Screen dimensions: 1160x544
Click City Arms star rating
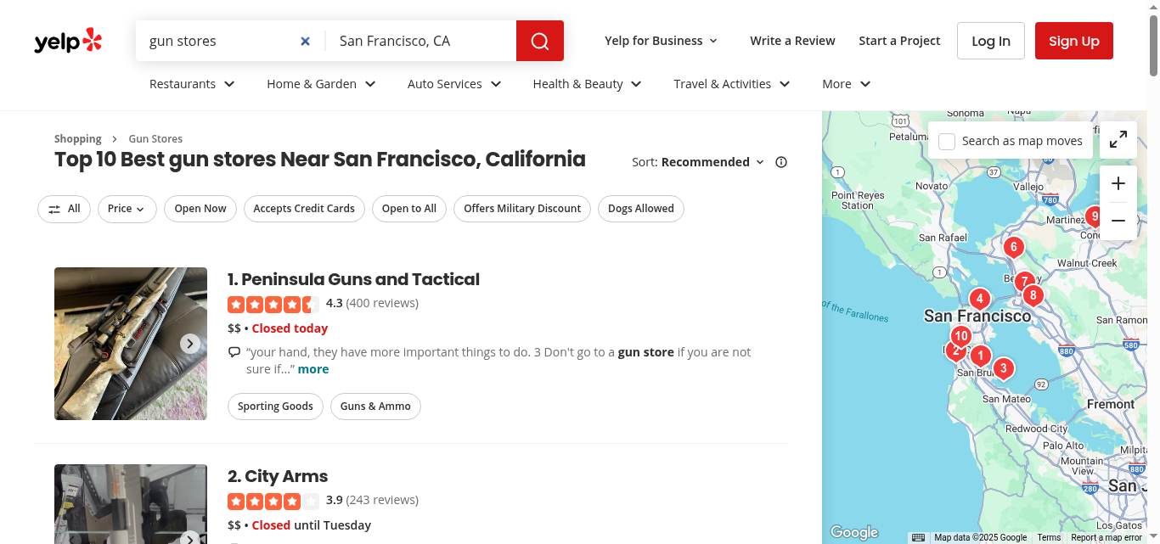tap(273, 501)
